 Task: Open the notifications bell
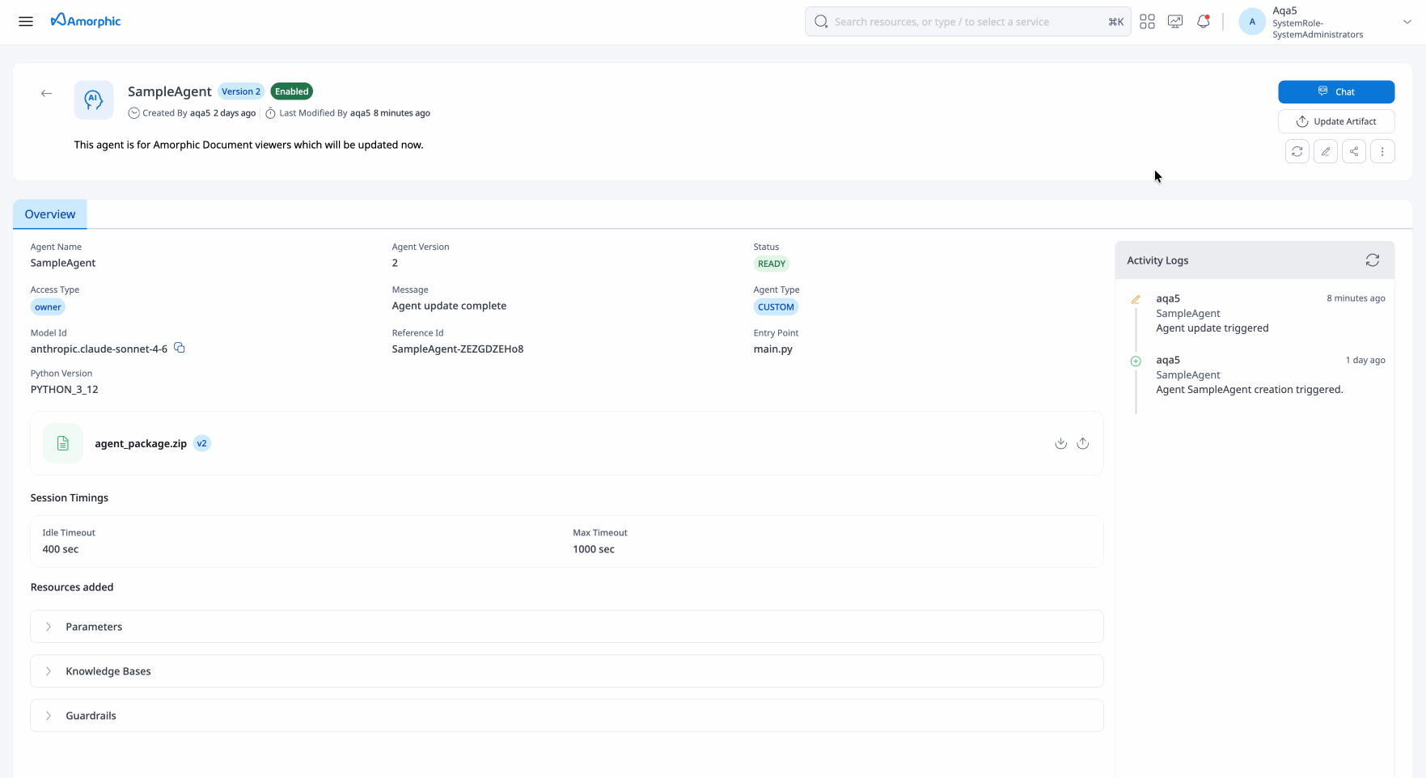(1204, 22)
